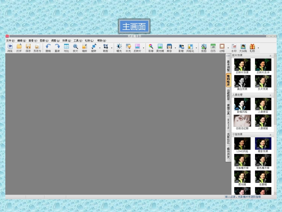Save the image using the 保存 icon
282x212 pixels.
click(x=28, y=48)
